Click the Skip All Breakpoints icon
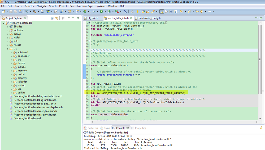265x150 pixels. (x=125, y=11)
